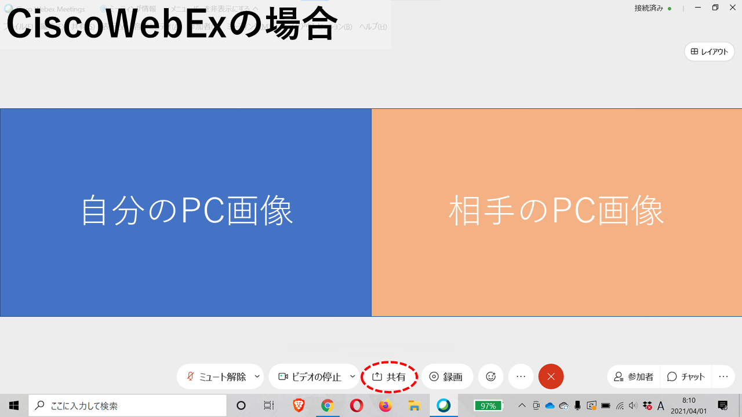
Task: Open Meet Now camera tray icon
Action: point(536,405)
